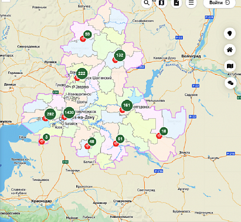Click the Волгоград city label
The width and height of the screenshot is (241, 222).
click(x=191, y=56)
